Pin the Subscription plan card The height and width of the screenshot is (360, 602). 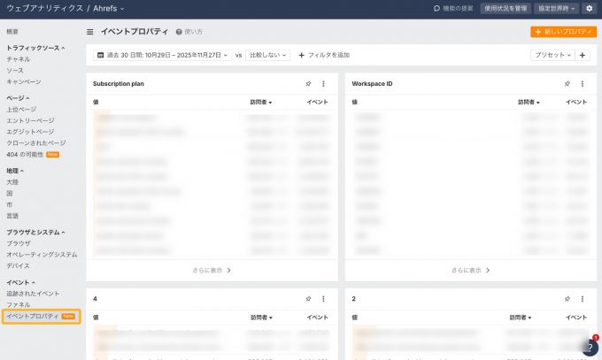(x=308, y=84)
